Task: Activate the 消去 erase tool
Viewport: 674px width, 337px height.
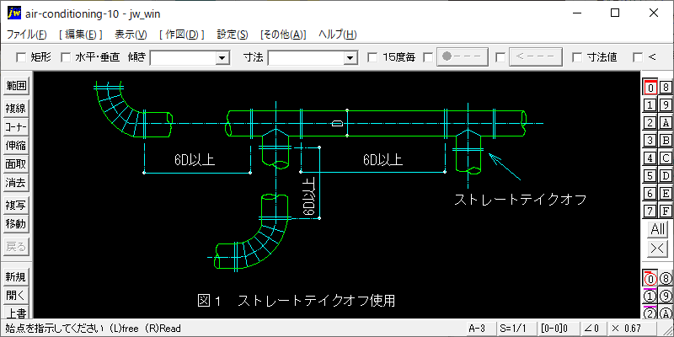Action: coord(16,183)
